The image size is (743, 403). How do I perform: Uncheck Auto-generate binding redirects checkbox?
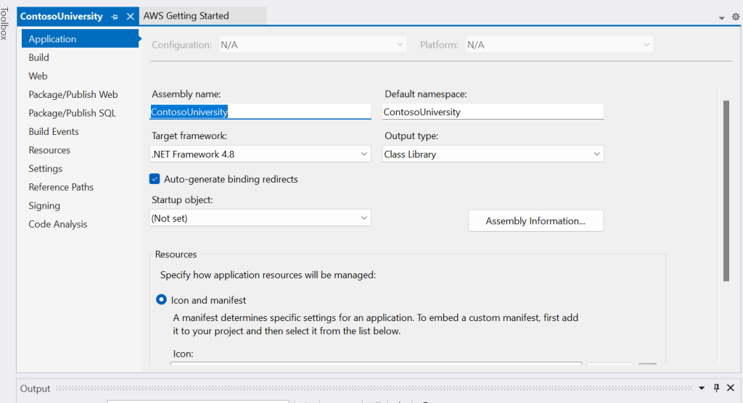(x=155, y=178)
